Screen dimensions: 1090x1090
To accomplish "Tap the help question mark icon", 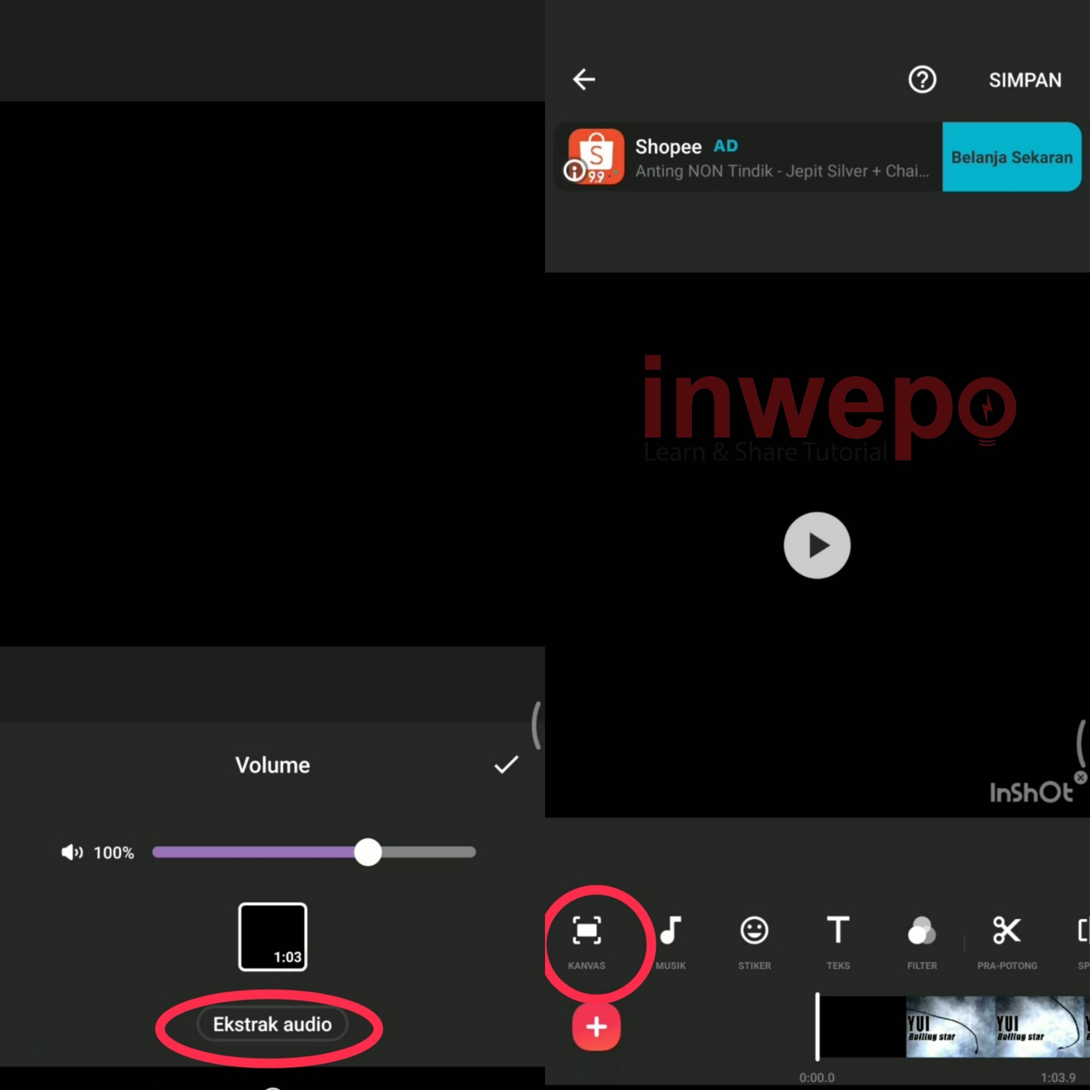I will [922, 79].
